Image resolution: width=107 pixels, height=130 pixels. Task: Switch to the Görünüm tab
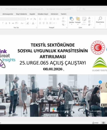click(x=54, y=14)
